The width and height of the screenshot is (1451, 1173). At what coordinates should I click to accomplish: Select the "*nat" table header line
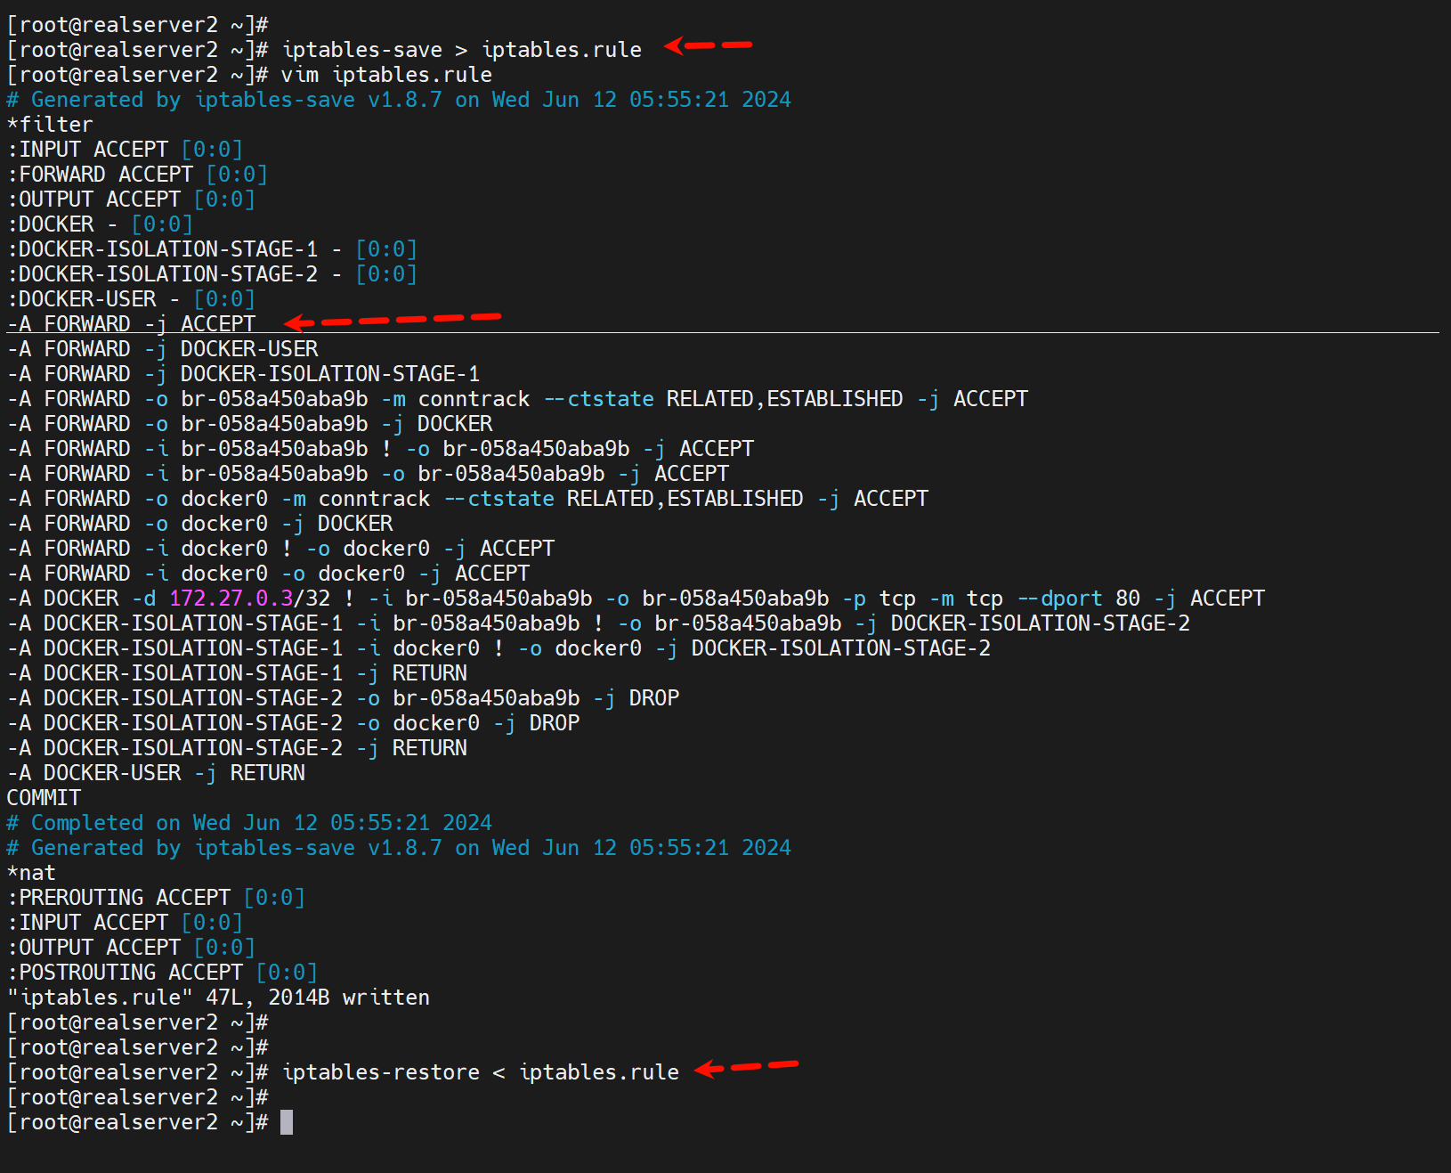(31, 873)
